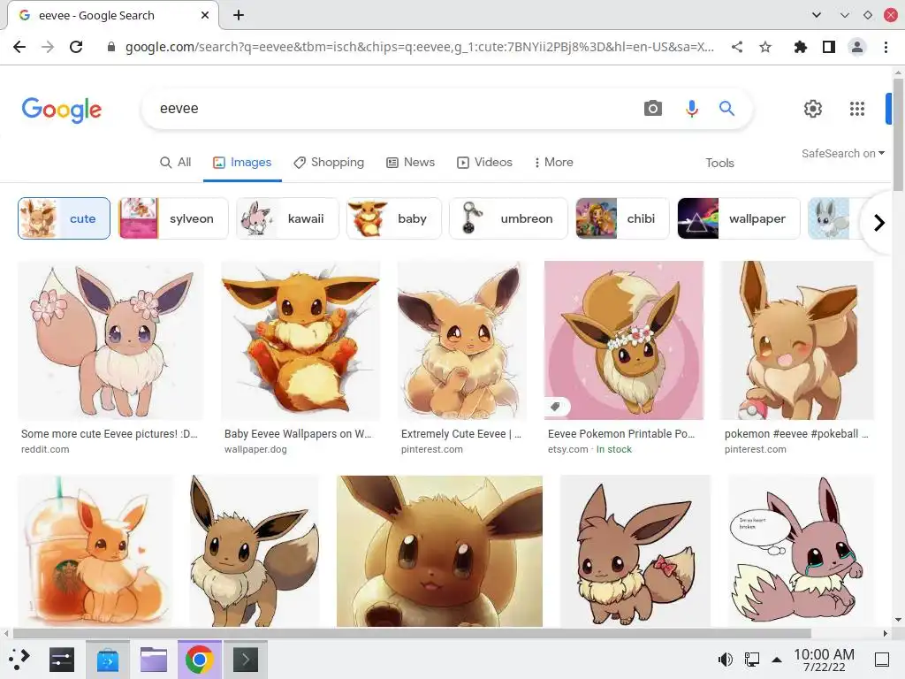Show more filter chips with arrow
Image resolution: width=905 pixels, height=679 pixels.
tap(879, 222)
